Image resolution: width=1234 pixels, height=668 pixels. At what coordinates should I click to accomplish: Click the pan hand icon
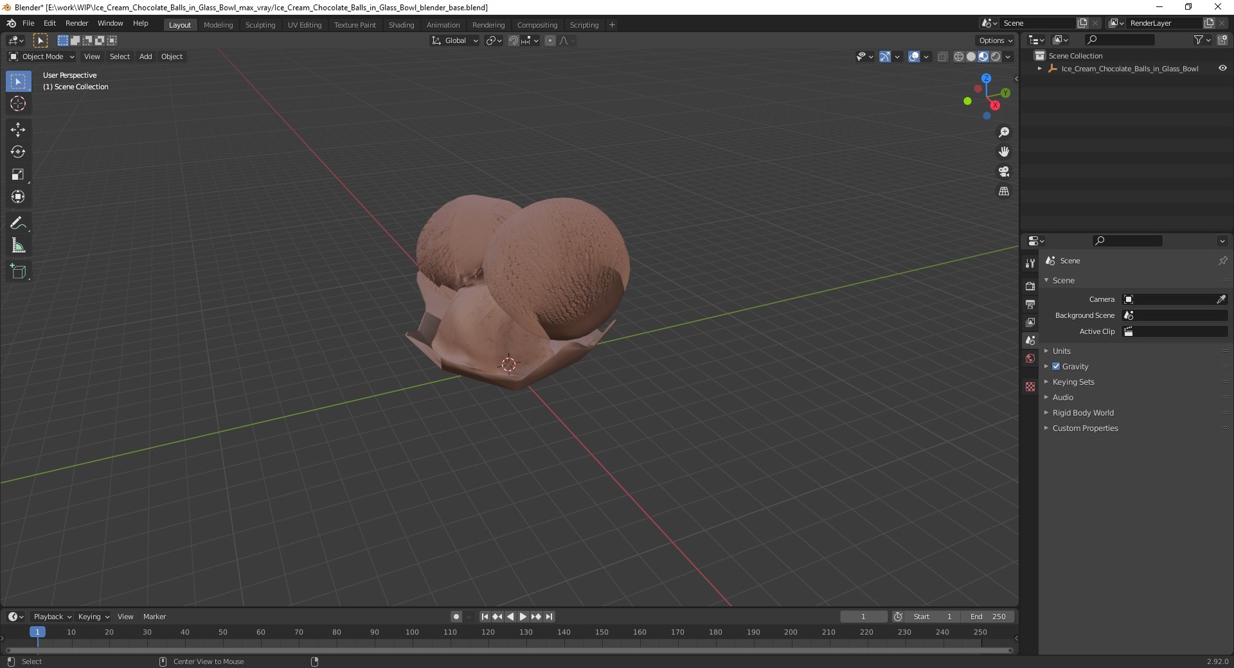[x=1004, y=152]
